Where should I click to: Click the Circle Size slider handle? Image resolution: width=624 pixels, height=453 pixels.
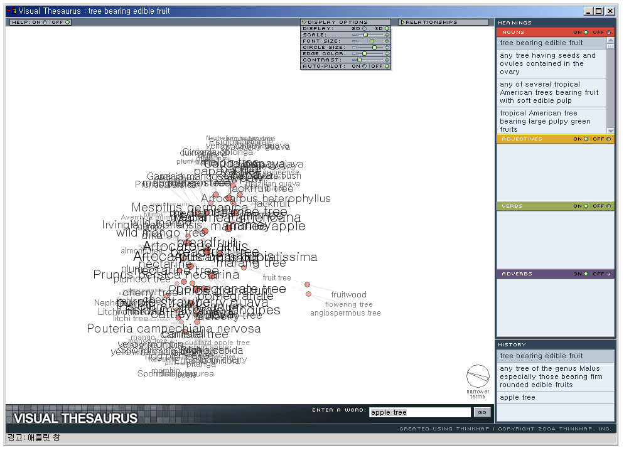374,47
